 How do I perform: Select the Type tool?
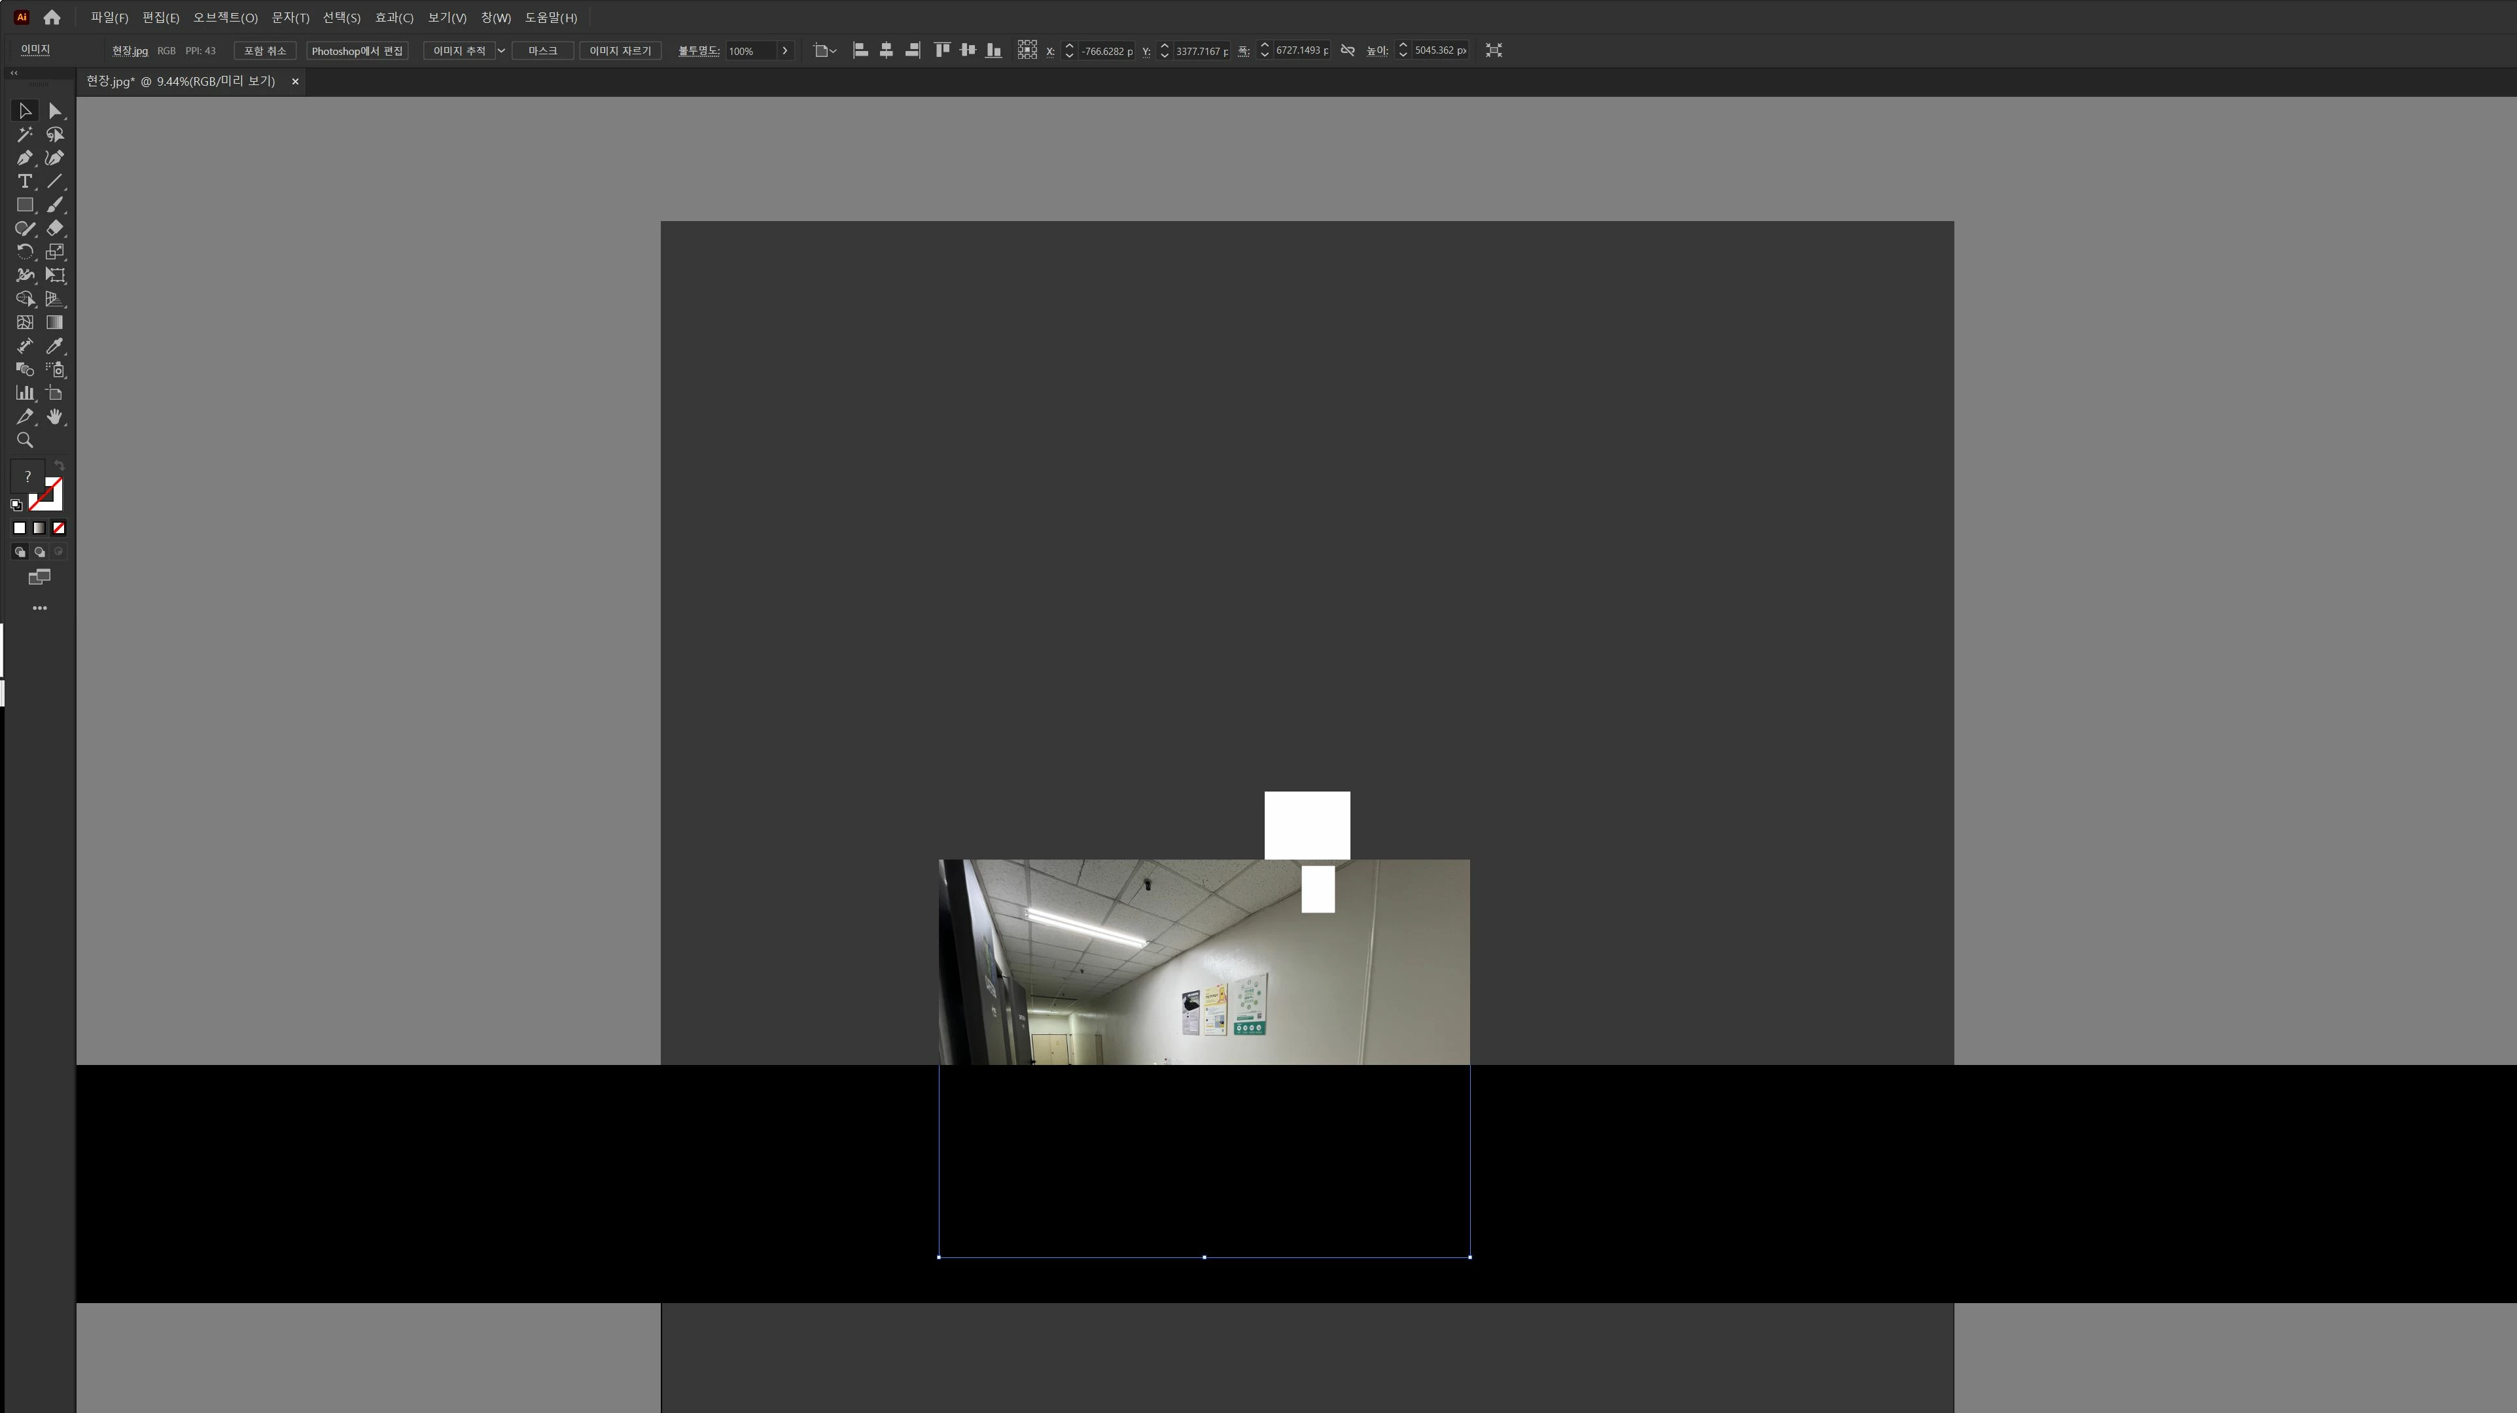24,182
